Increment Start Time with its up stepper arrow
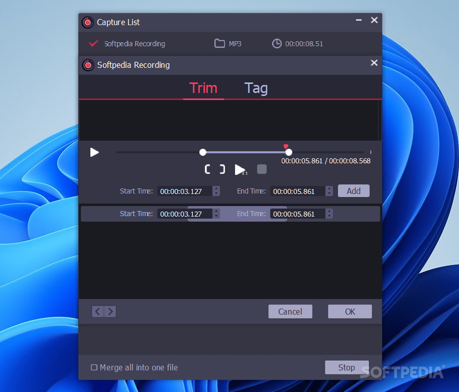459x392 pixels. 216,188
